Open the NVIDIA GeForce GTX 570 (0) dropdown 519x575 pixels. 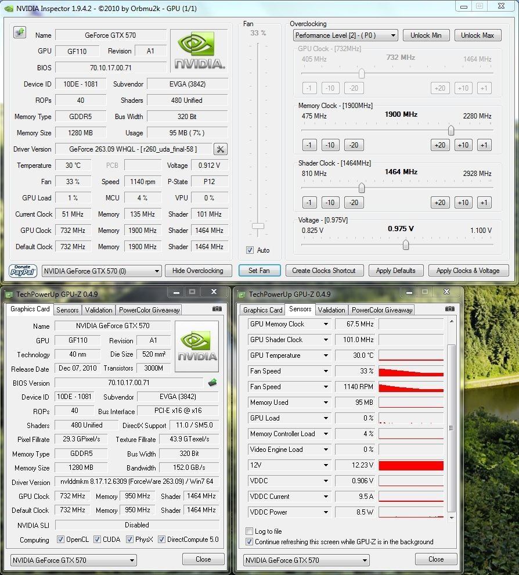click(x=102, y=271)
